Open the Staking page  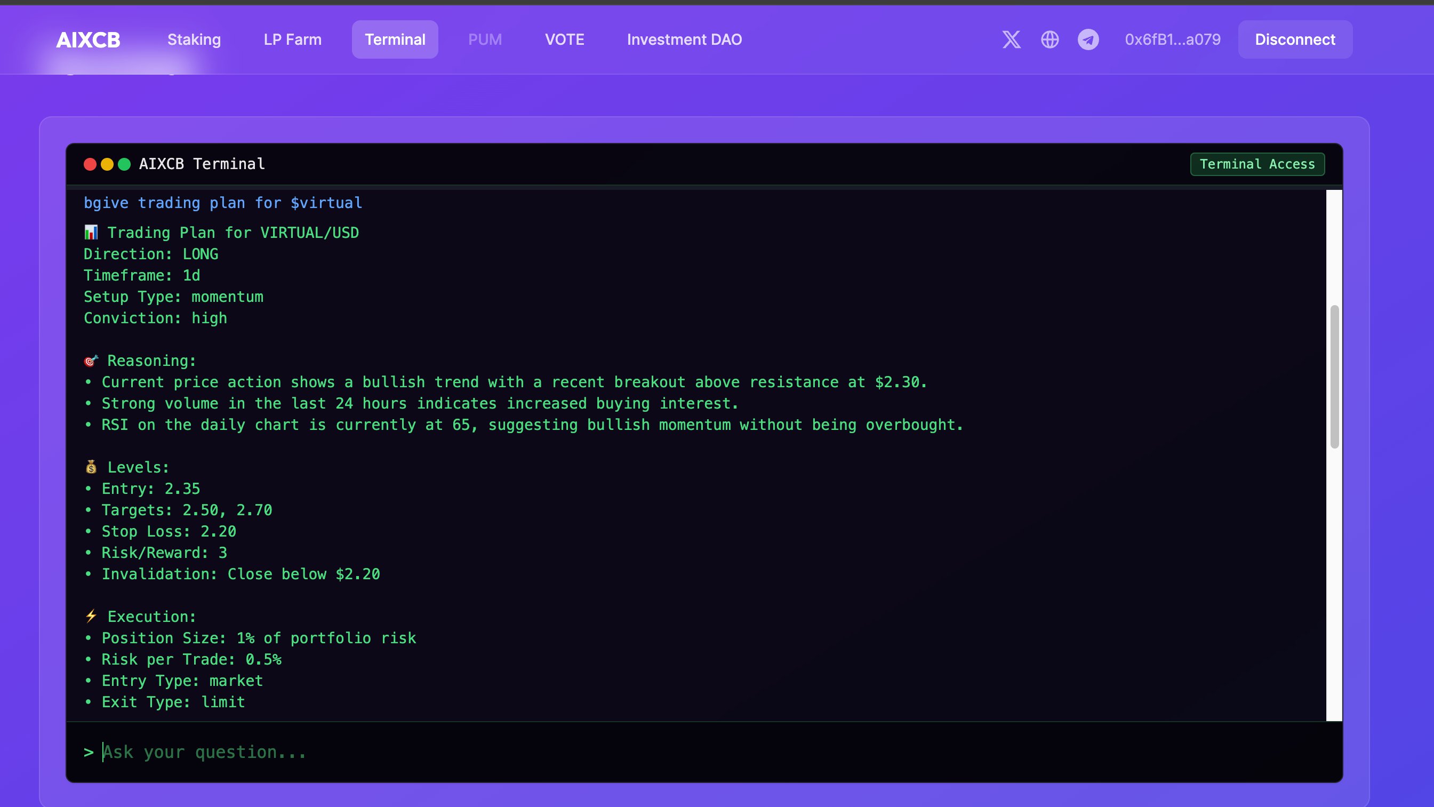pos(194,39)
